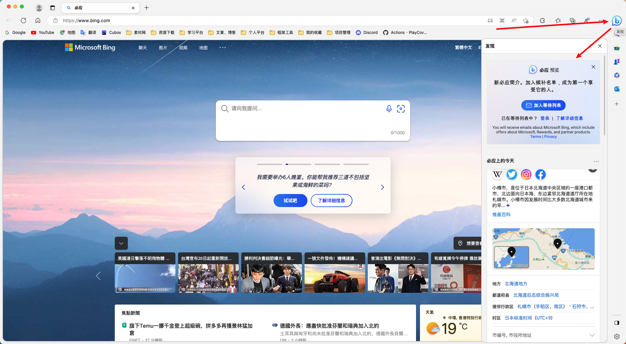Open the Facebook icon in Discover panel
Image resolution: width=626 pixels, height=344 pixels.
tap(541, 174)
